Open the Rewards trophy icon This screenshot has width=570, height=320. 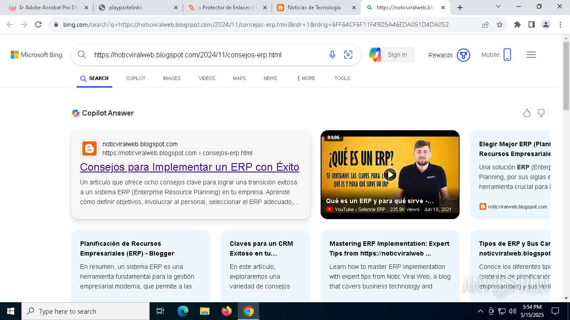(x=464, y=55)
